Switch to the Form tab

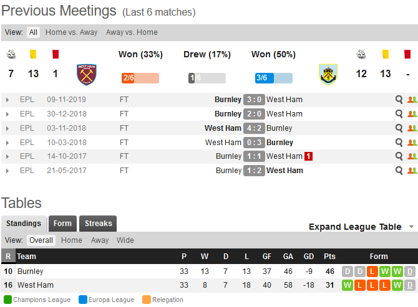62,224
